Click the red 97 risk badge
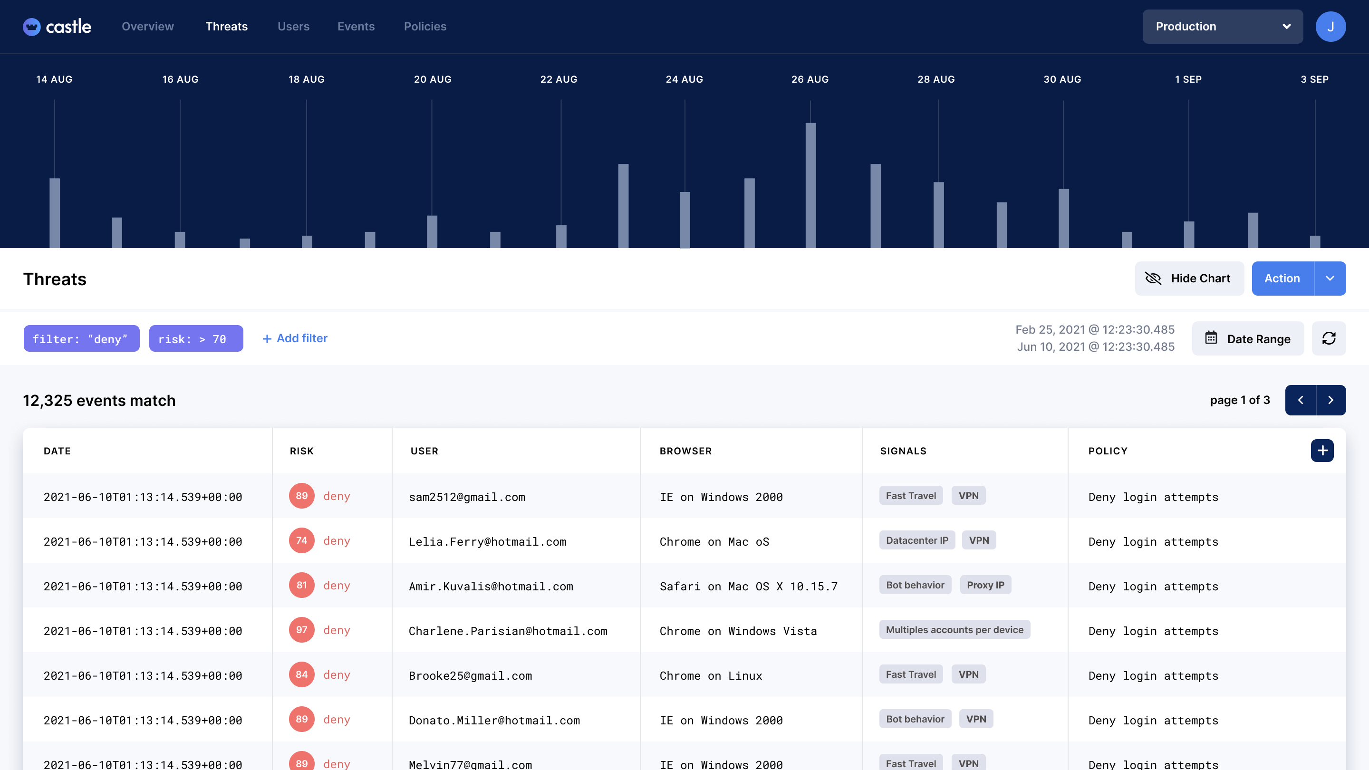Screen dimensions: 1369x770 tap(301, 630)
